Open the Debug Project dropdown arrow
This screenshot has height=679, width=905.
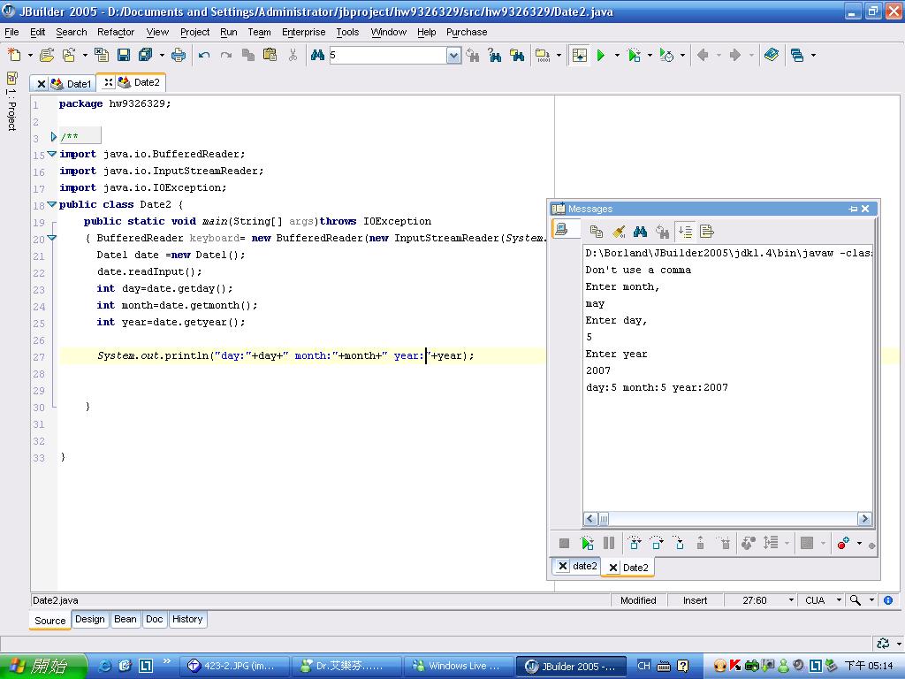point(650,56)
